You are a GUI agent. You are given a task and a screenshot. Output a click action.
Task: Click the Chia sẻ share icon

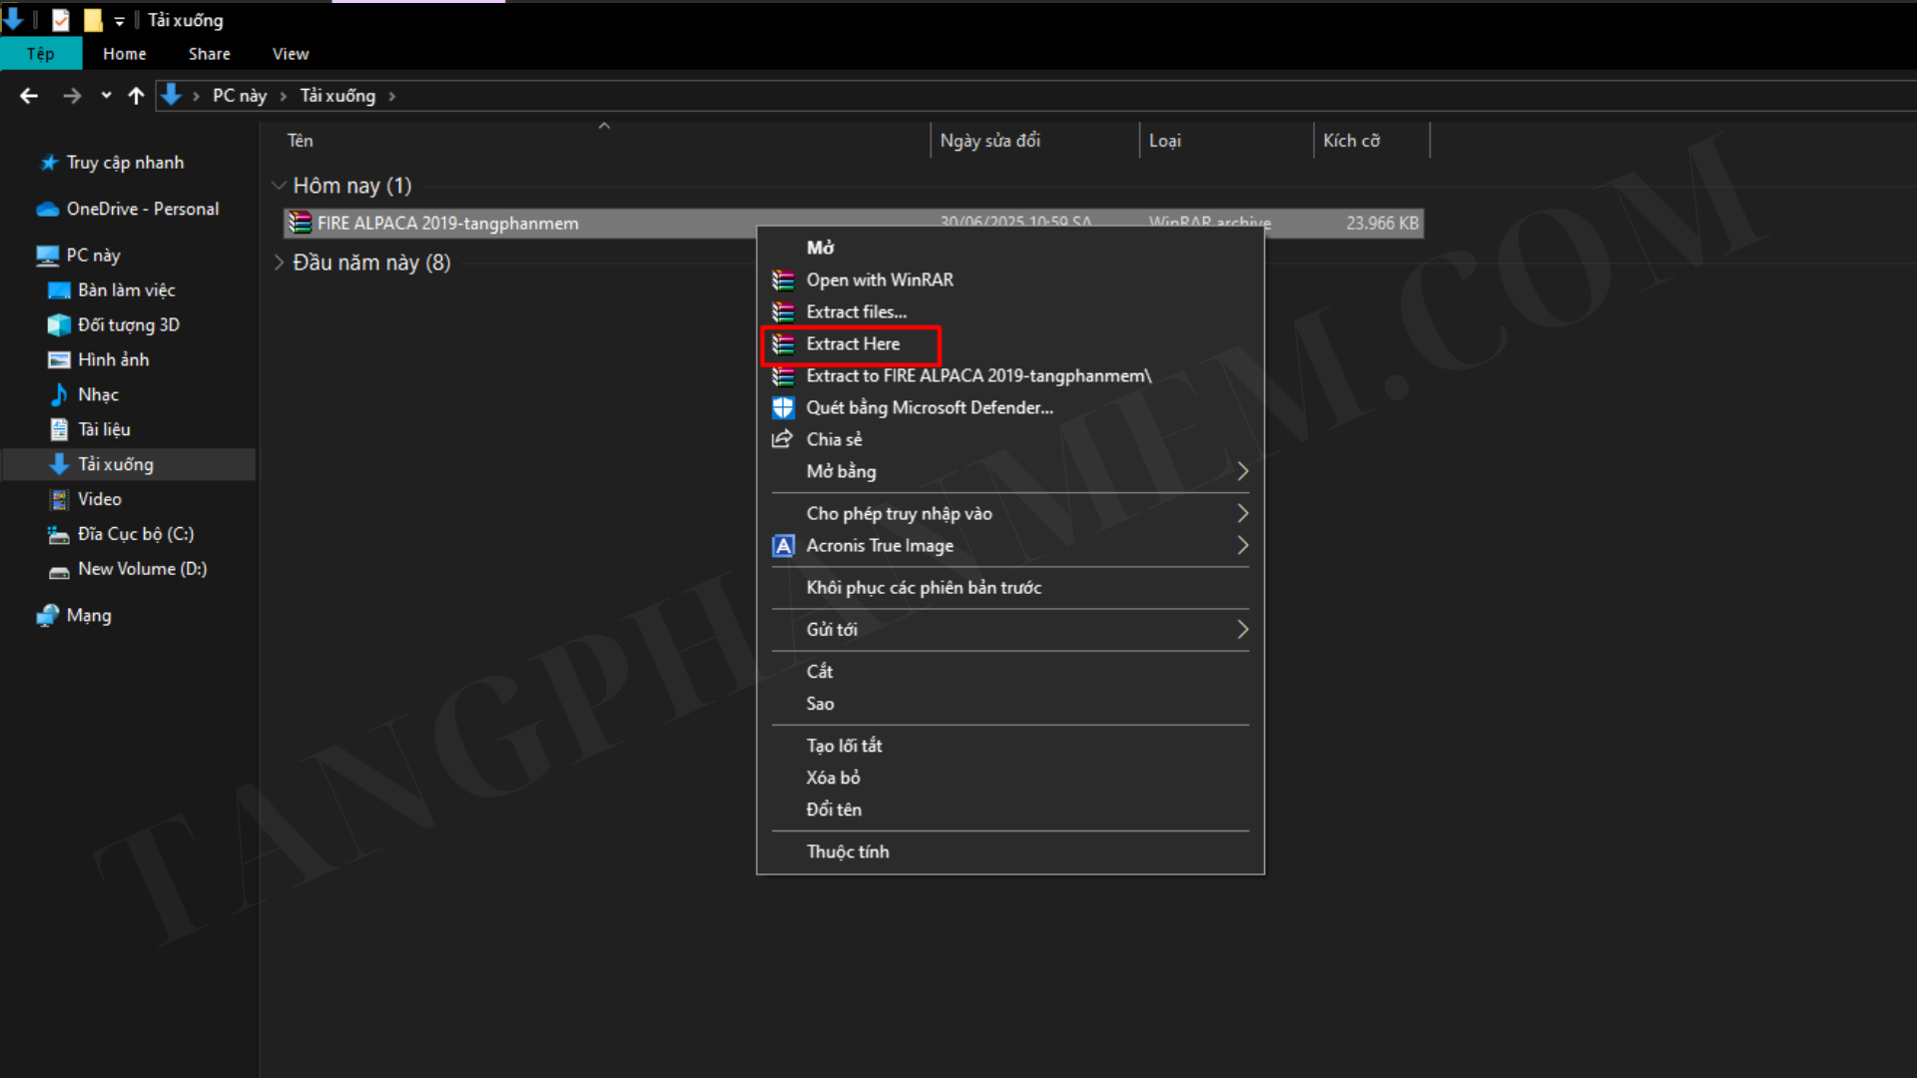783,440
